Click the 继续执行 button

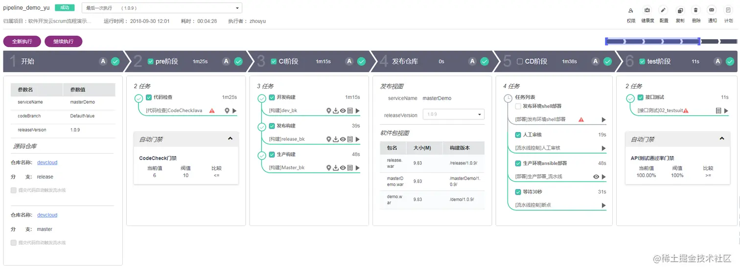64,42
